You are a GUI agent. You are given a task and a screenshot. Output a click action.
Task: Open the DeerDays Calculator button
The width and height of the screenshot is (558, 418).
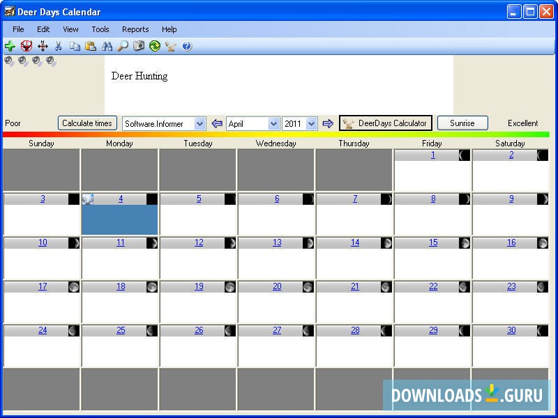click(x=386, y=123)
